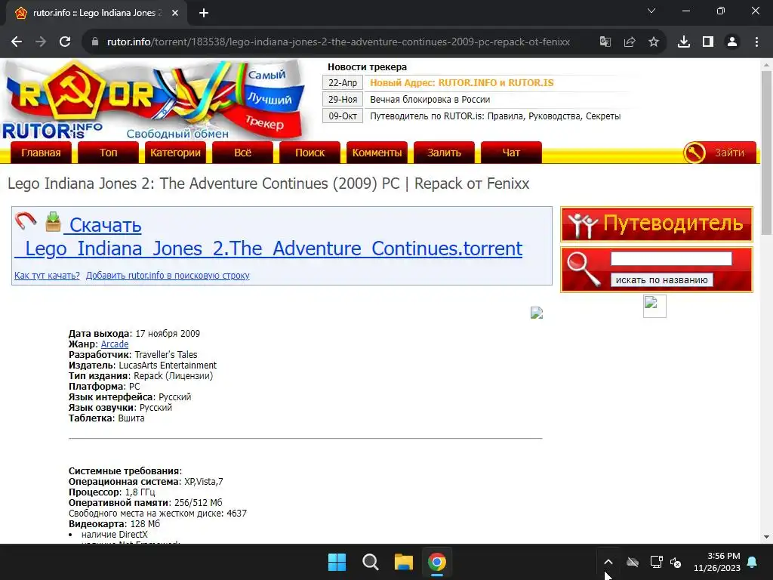Viewport: 773px width, 580px height.
Task: Click the magnifier icon in search box
Action: click(583, 269)
